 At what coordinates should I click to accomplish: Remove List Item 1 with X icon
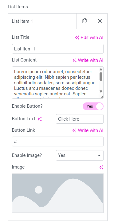100,21
